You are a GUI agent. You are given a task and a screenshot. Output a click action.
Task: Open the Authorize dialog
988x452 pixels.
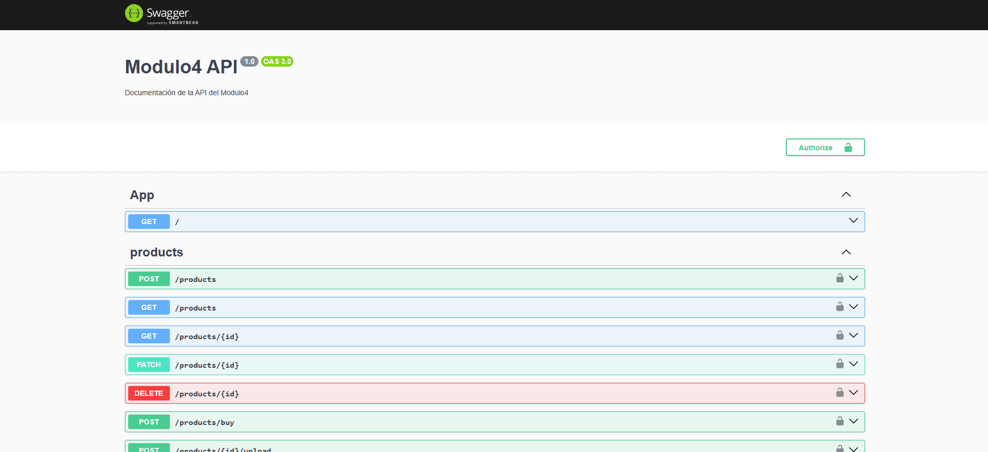pyautogui.click(x=825, y=148)
